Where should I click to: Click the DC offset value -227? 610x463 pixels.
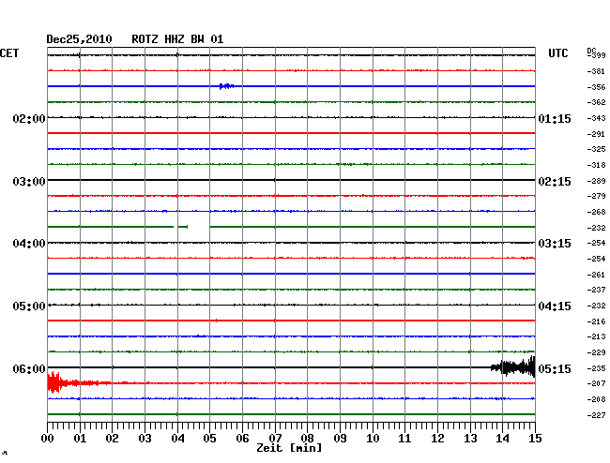tap(596, 415)
